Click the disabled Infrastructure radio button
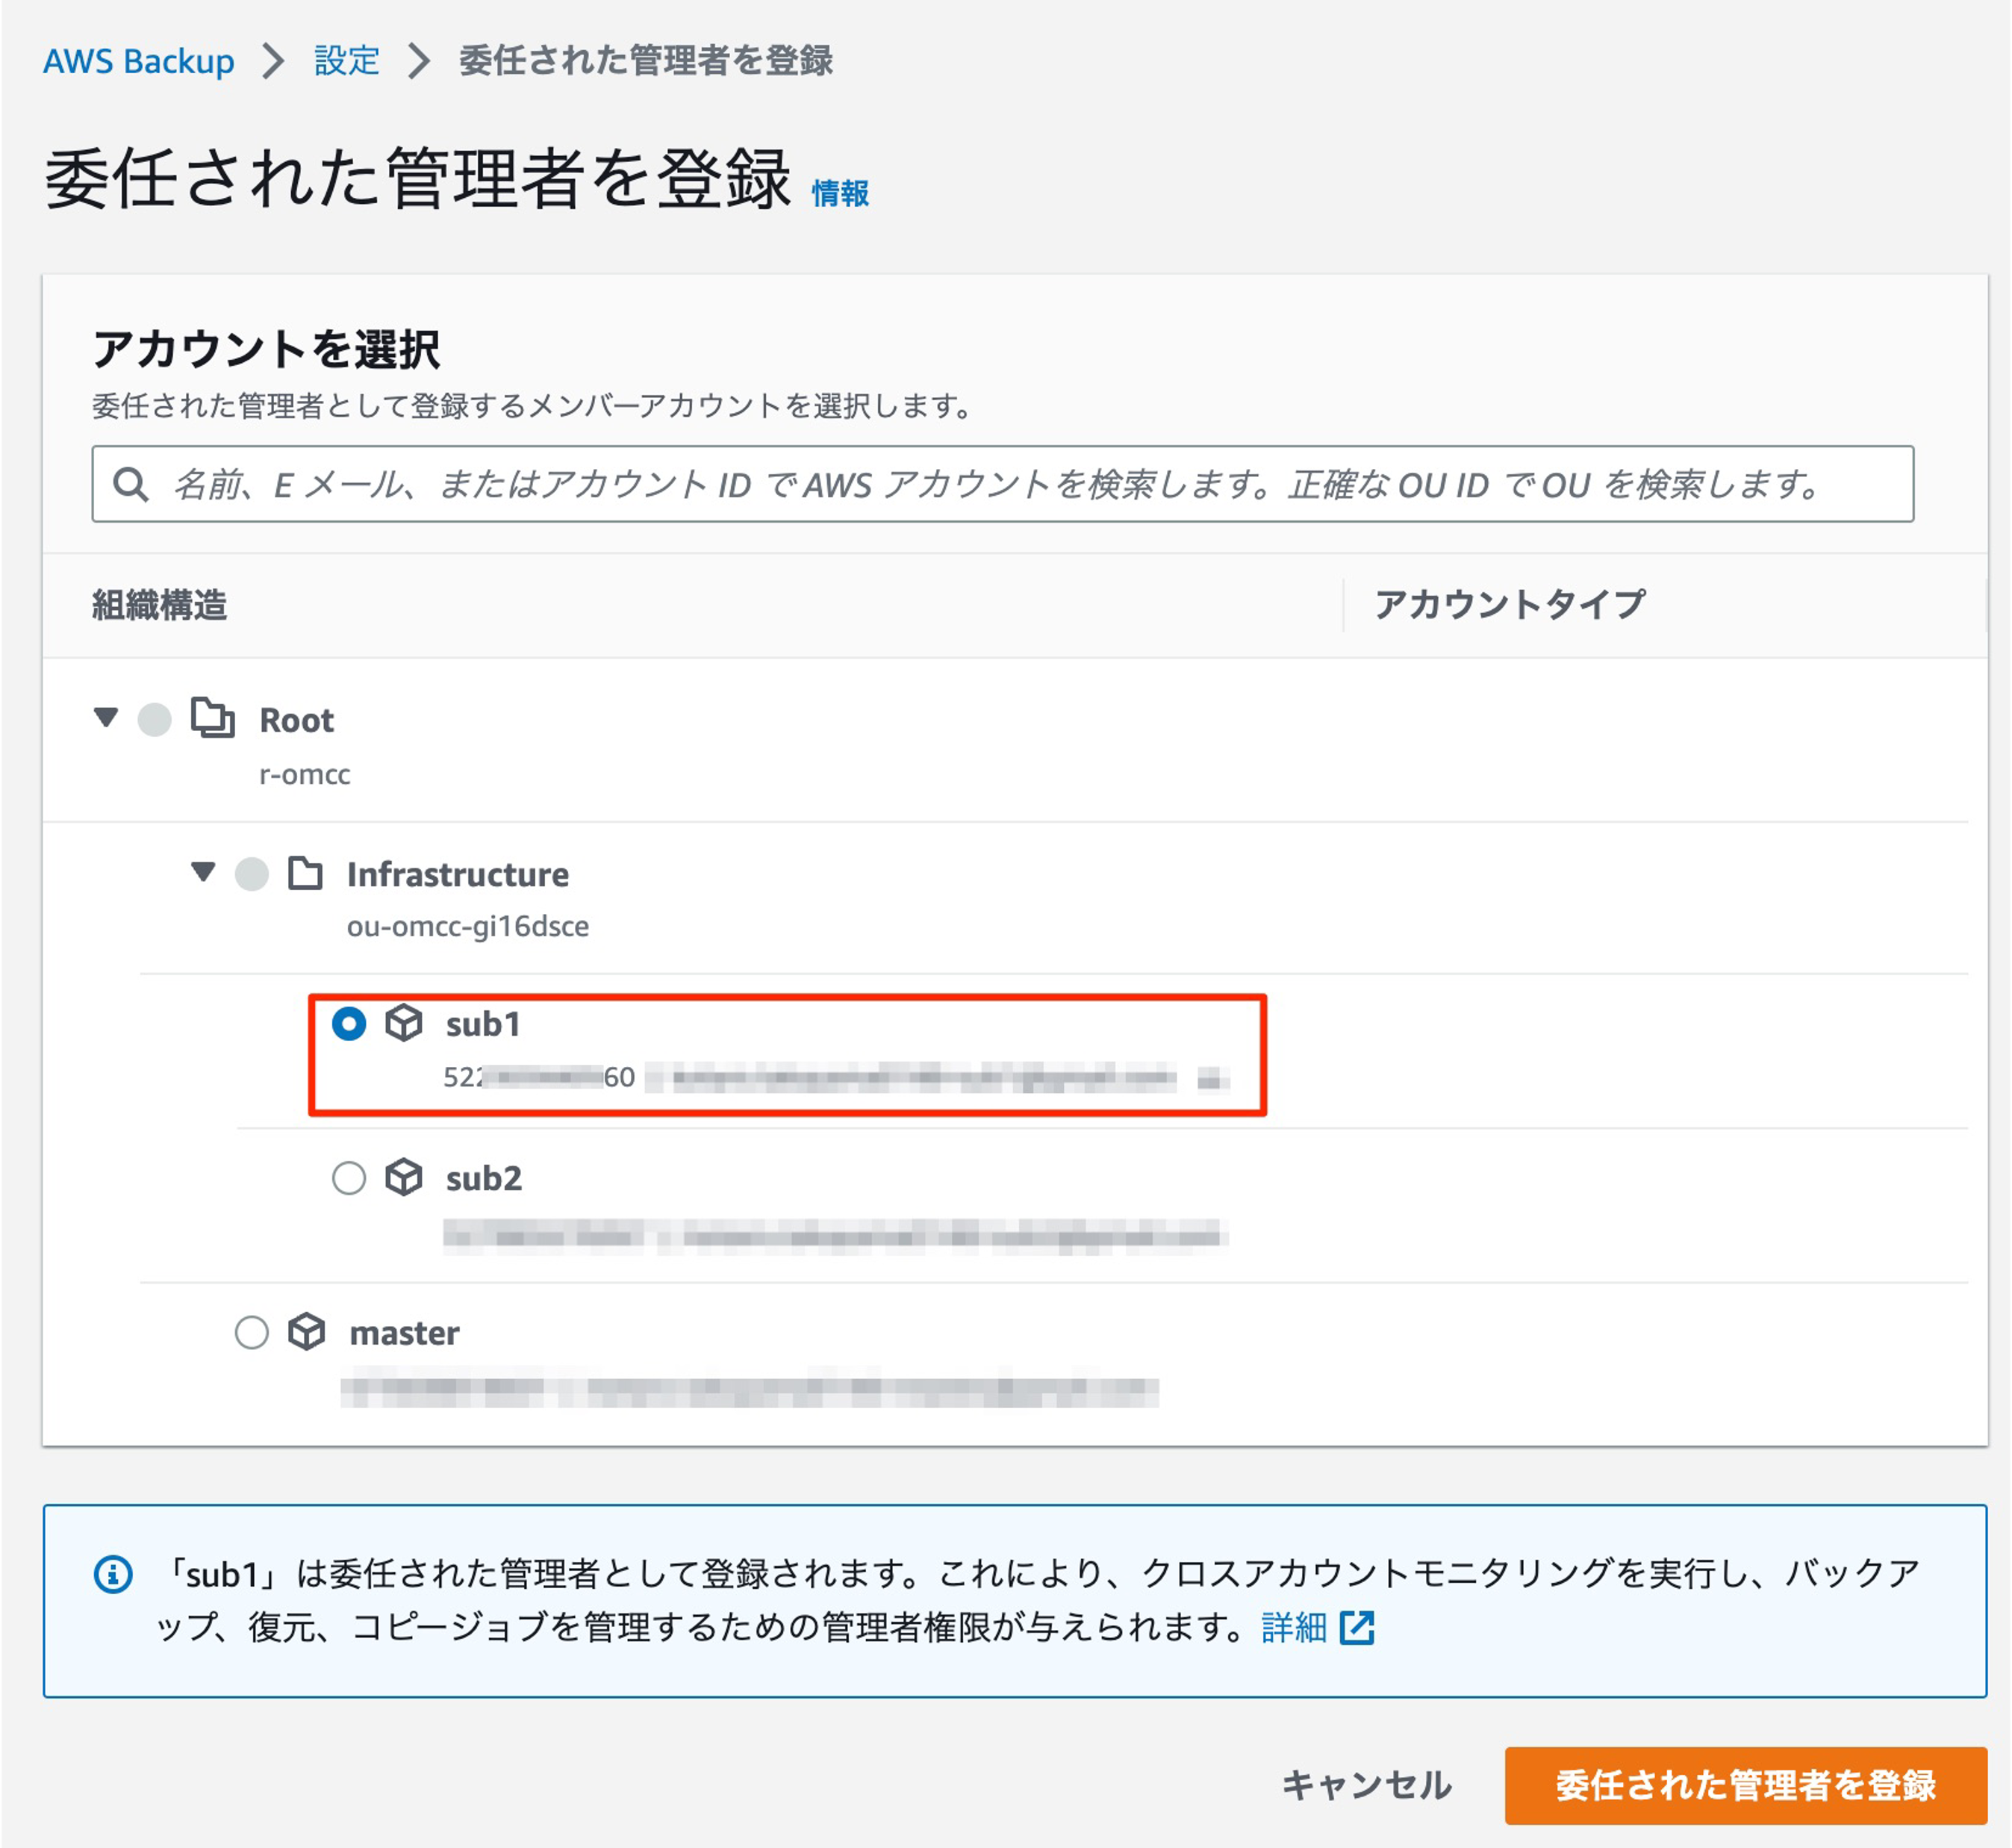This screenshot has width=2012, height=1848. (251, 873)
